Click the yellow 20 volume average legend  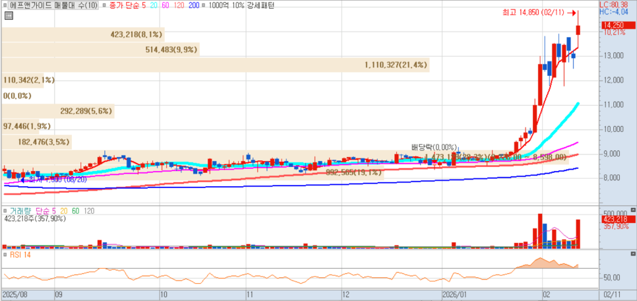[x=64, y=211]
